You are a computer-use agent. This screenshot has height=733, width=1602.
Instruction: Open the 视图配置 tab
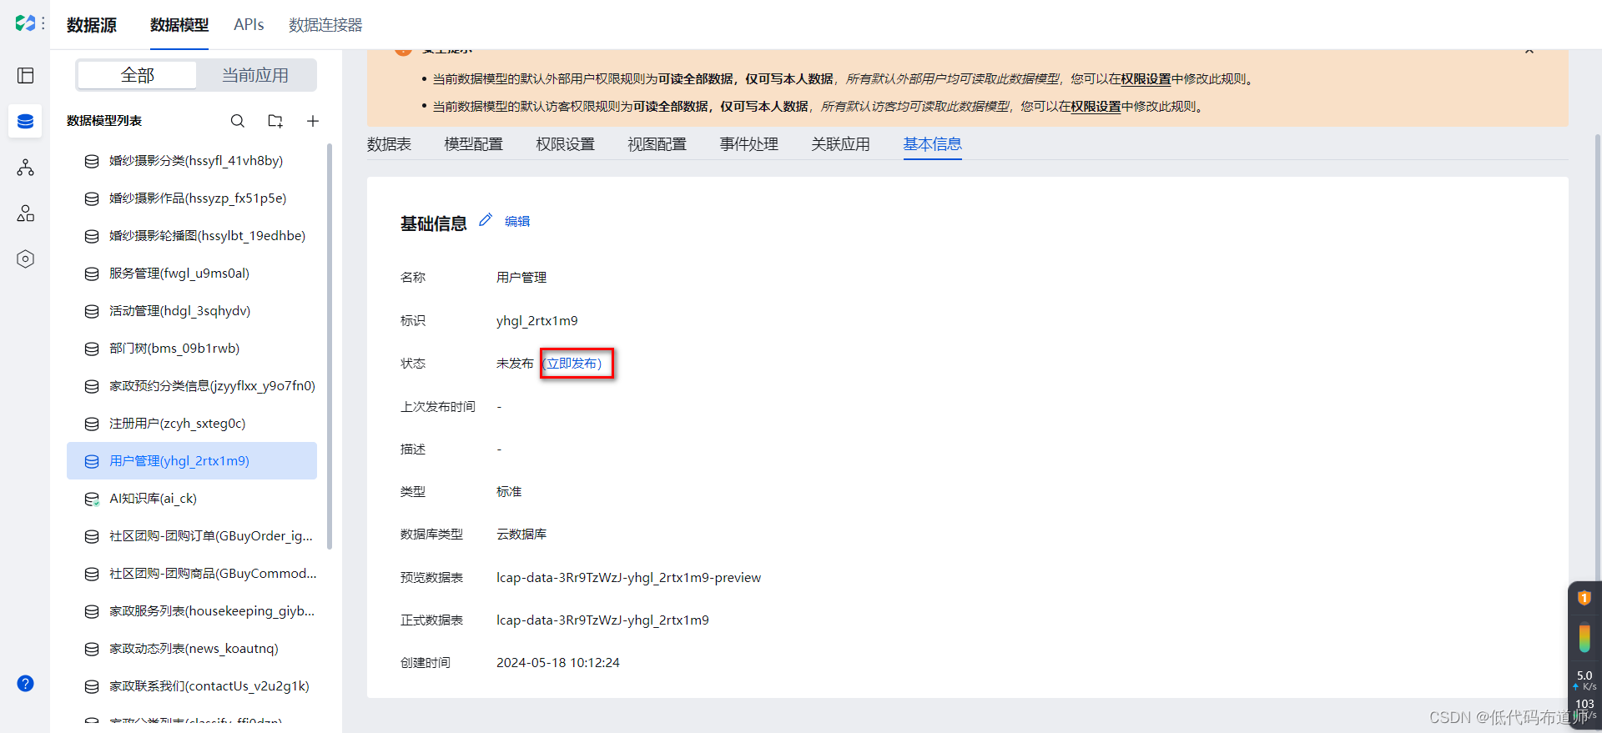[657, 144]
